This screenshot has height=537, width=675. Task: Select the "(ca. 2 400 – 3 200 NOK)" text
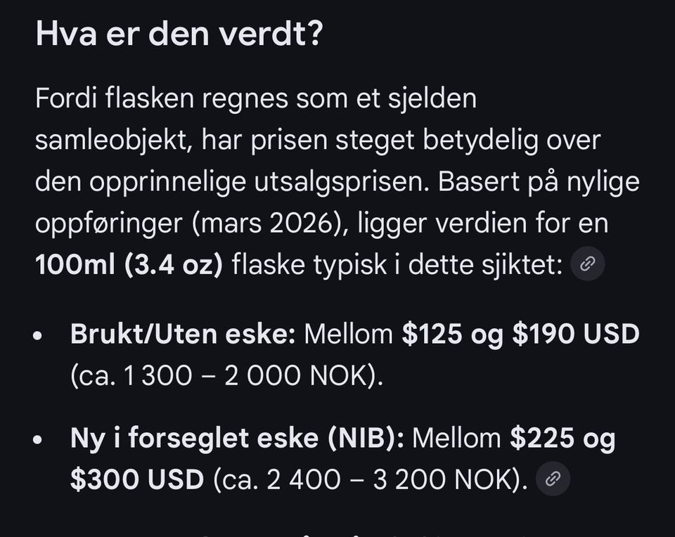pos(368,479)
